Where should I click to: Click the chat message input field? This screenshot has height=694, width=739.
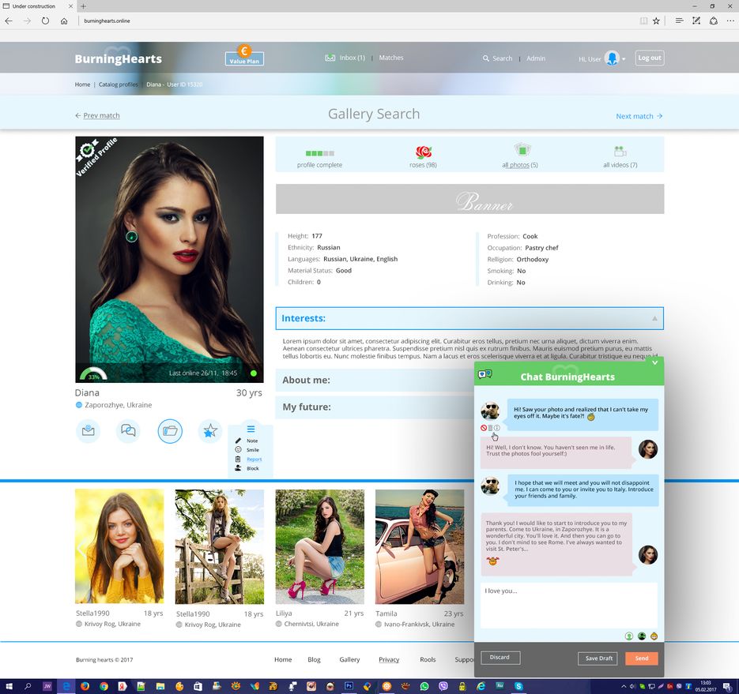tap(569, 606)
